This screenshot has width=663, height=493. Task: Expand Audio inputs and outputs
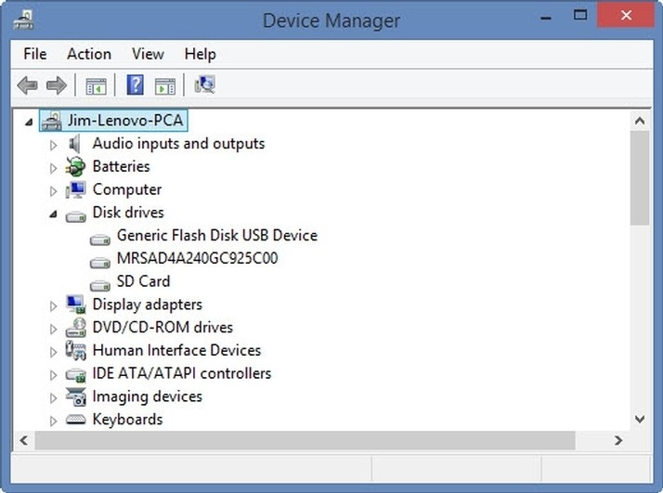[x=53, y=146]
